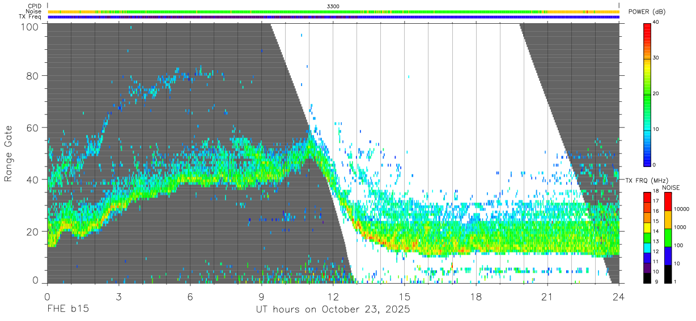Click range gate tick label 80
The height and width of the screenshot is (321, 696).
(33, 76)
